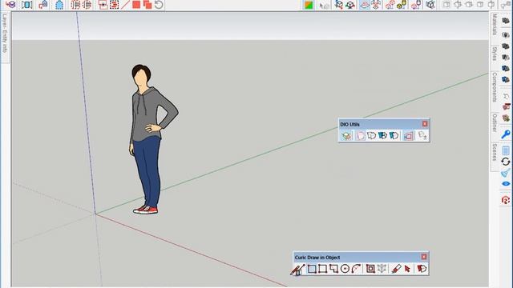This screenshot has width=513, height=288.
Task: Open the Outliner side tab
Action: tap(495, 123)
